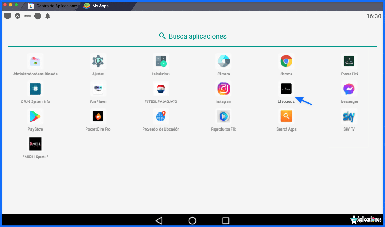Start the FUTBOL PARAGUAYO app

point(161,89)
